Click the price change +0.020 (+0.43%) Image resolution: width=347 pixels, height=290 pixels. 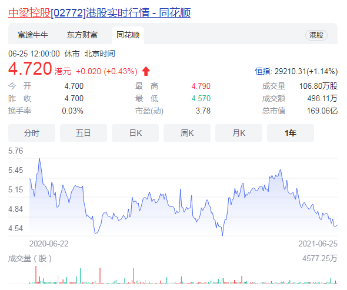106,72
